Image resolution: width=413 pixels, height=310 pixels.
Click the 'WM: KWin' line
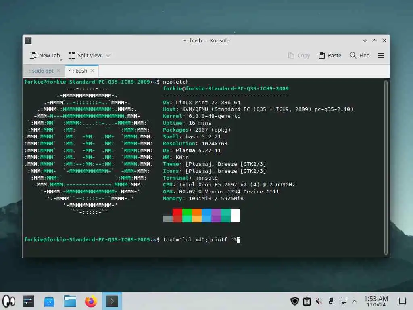pyautogui.click(x=176, y=157)
